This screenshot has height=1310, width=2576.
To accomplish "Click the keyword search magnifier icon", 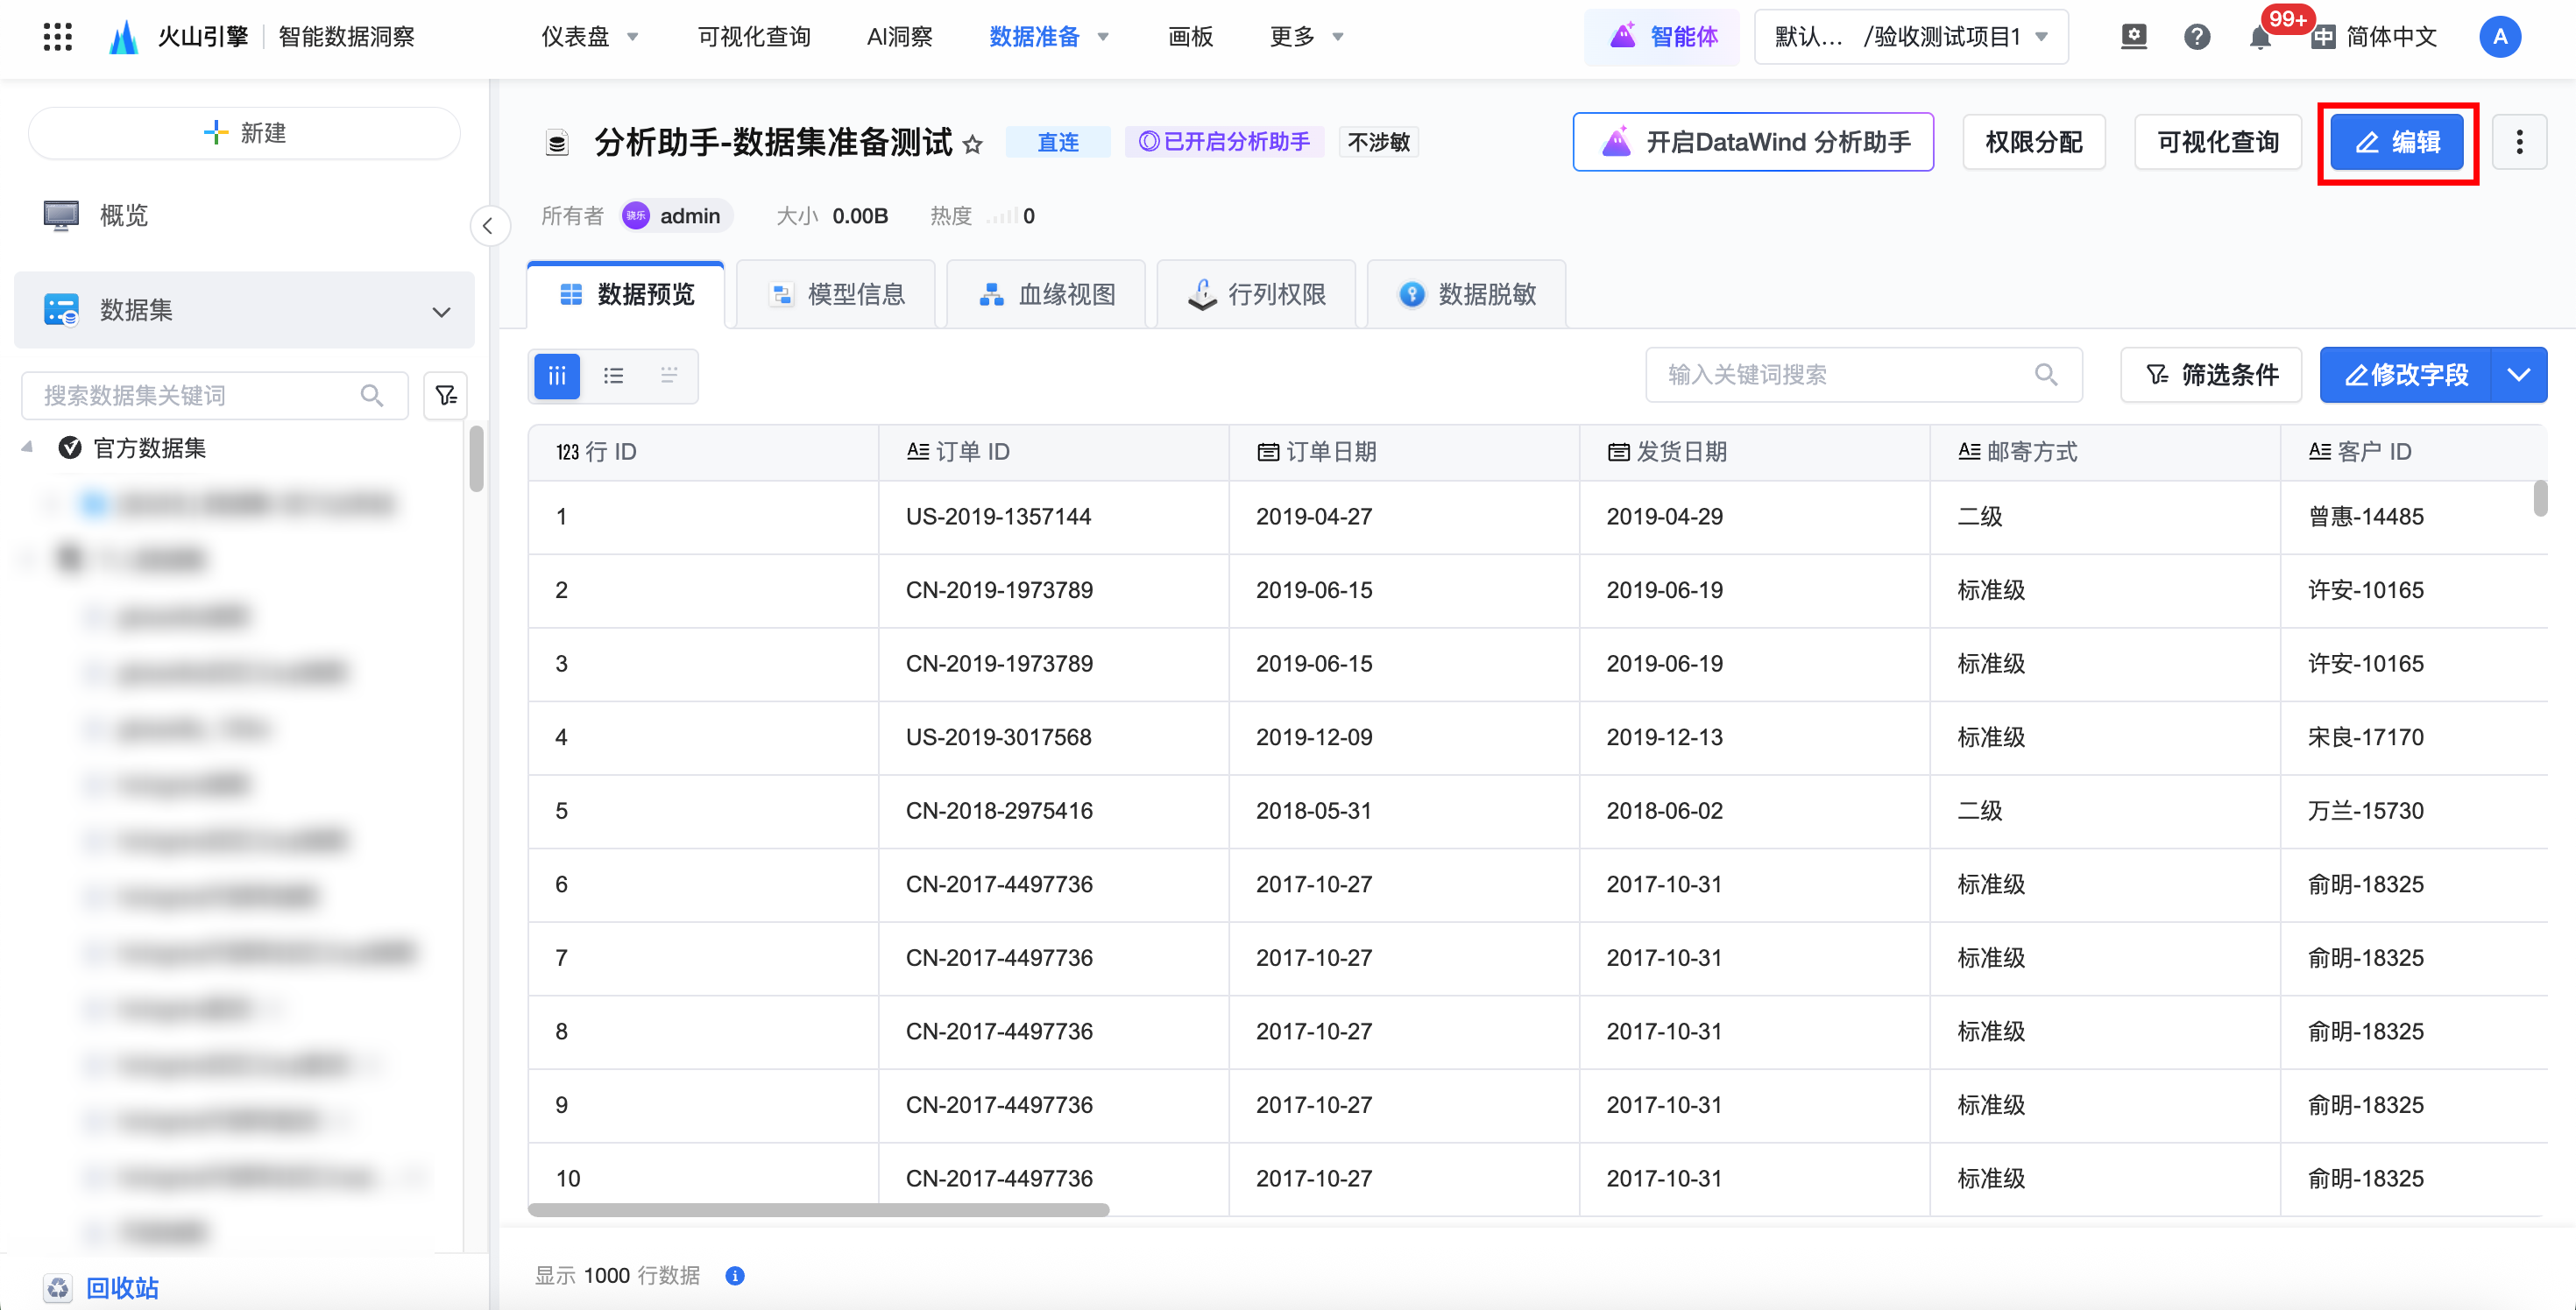I will pyautogui.click(x=2046, y=375).
